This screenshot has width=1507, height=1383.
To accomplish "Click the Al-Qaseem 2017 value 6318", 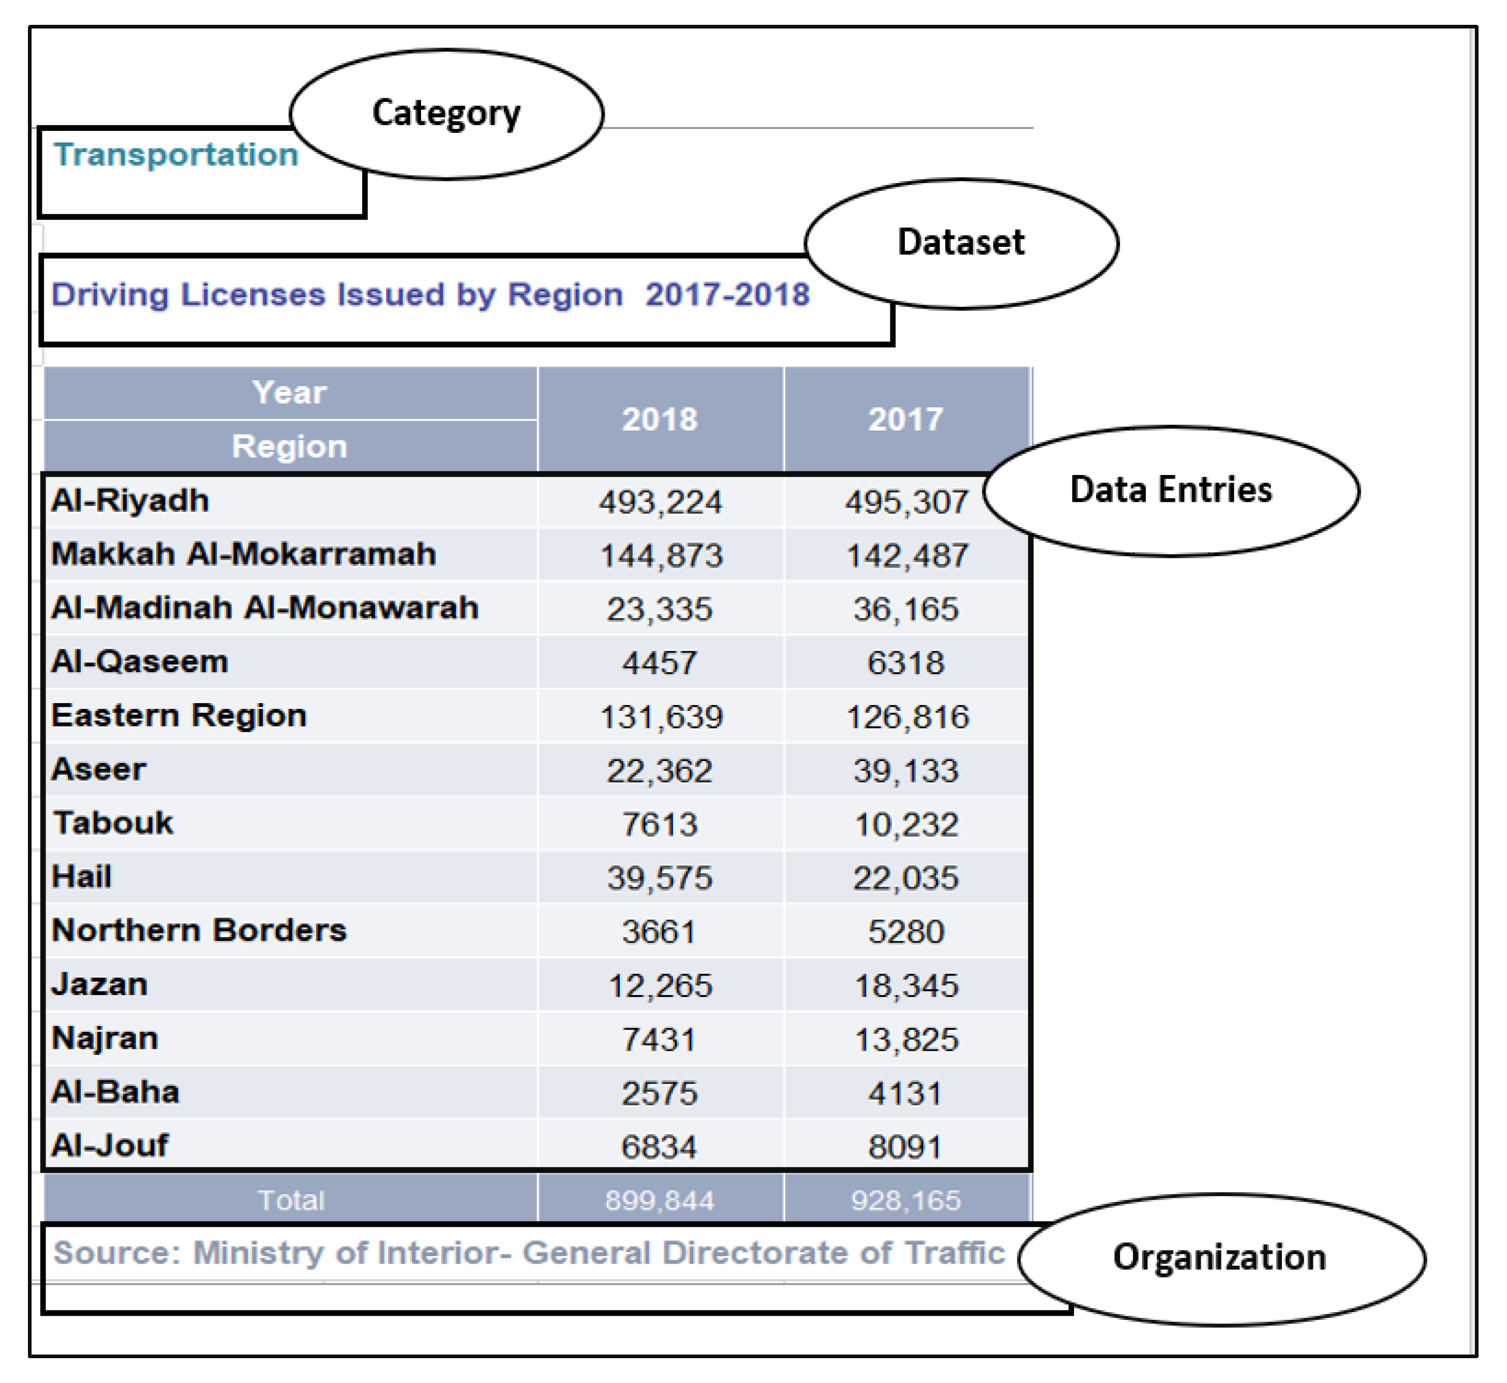I will (x=905, y=663).
